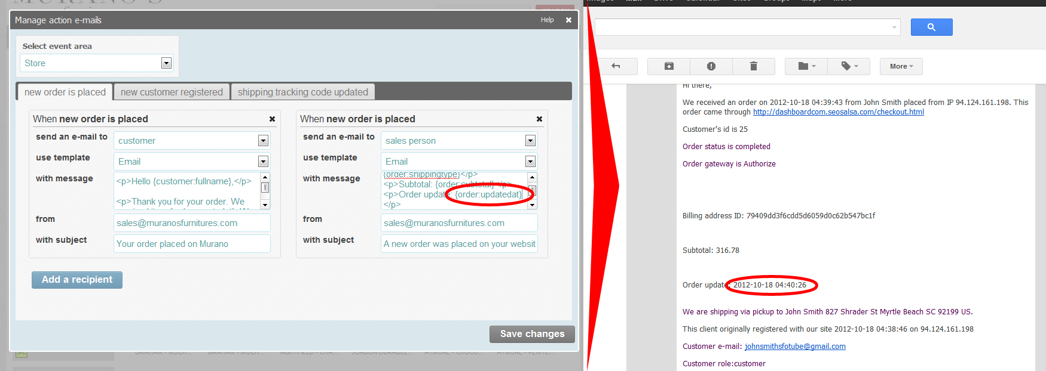Open the labels tag icon menu
The height and width of the screenshot is (371, 1046).
pos(849,66)
